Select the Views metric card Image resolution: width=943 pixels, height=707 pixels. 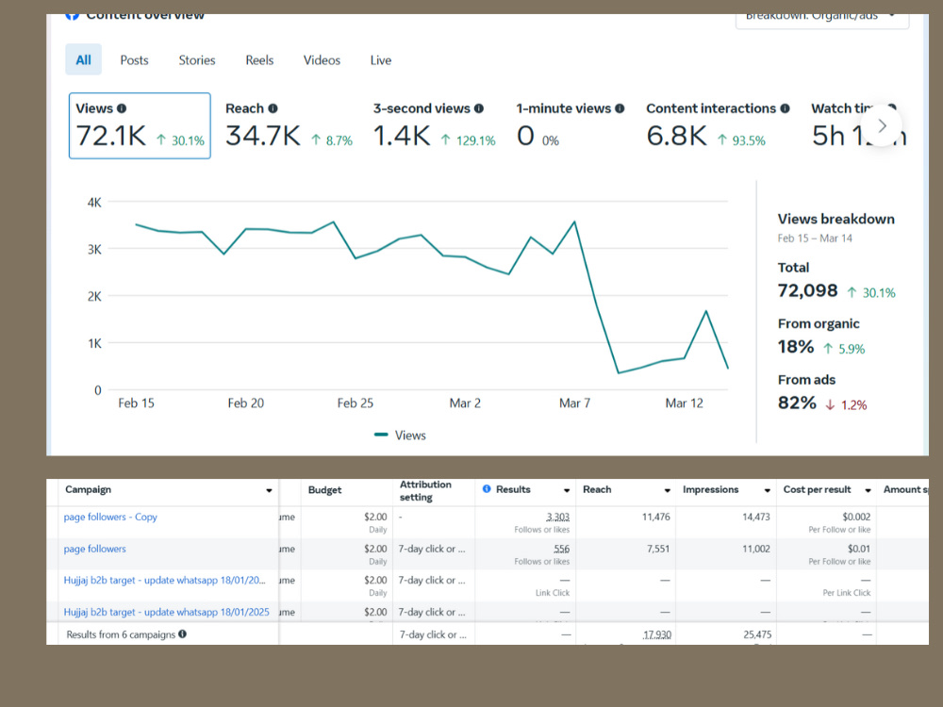[x=140, y=125]
